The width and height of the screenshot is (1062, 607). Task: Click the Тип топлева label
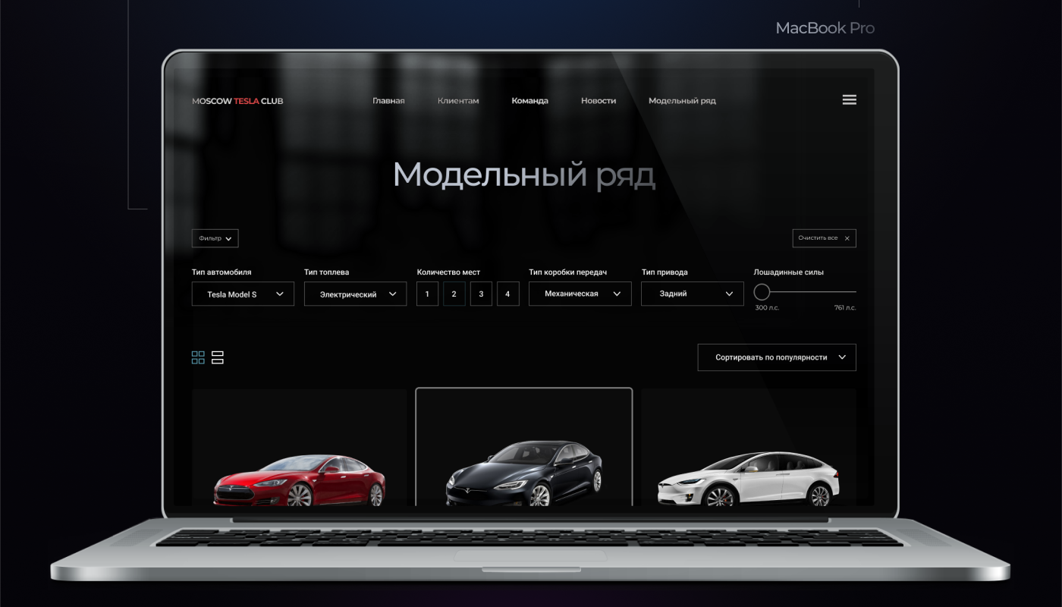coord(326,272)
